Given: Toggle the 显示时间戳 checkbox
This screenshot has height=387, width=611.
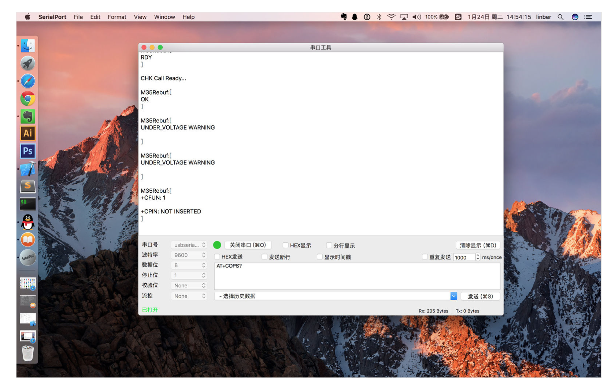Looking at the screenshot, I should (320, 257).
